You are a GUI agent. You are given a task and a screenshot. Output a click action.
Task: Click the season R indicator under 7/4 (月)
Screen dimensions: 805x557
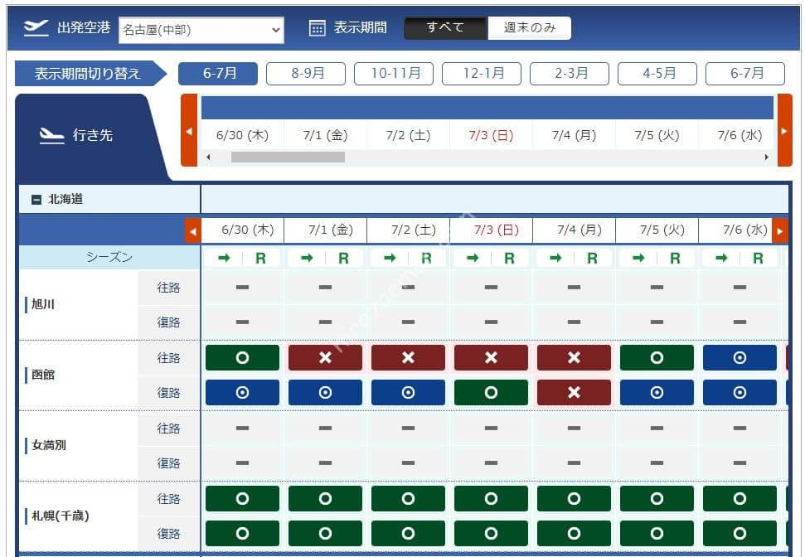click(592, 259)
